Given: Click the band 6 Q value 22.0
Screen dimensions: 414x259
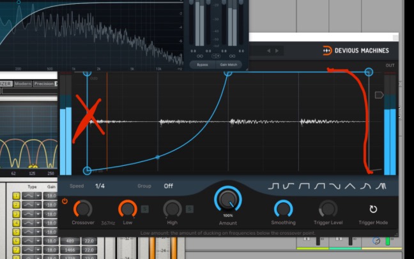Looking at the screenshot, I should click(89, 241).
